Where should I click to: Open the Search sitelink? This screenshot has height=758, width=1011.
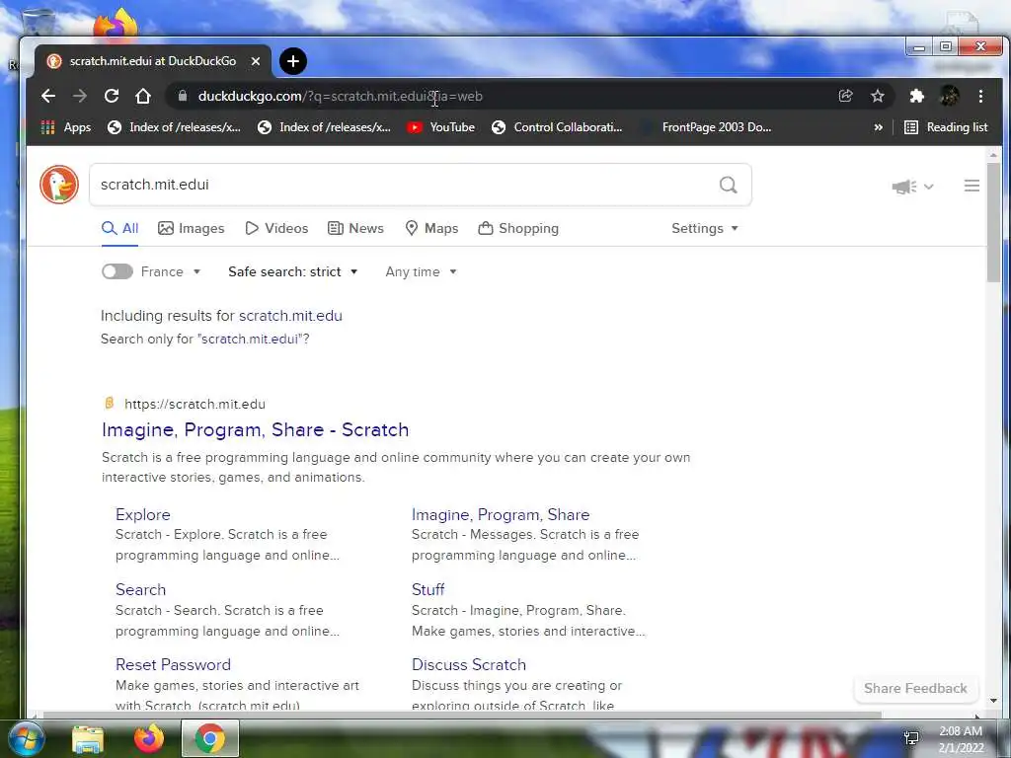pos(140,589)
